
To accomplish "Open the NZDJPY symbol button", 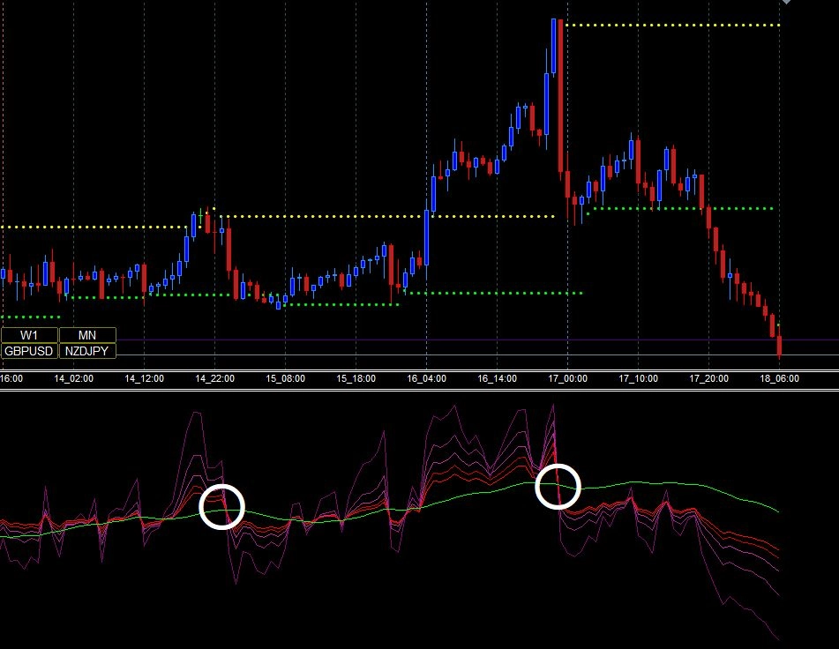I will [x=87, y=350].
